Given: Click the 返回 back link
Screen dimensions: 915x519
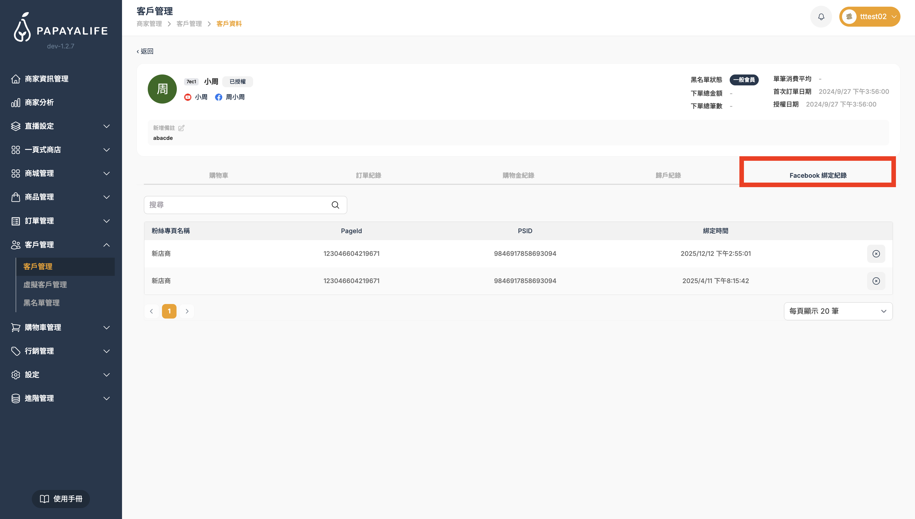Looking at the screenshot, I should coord(145,51).
